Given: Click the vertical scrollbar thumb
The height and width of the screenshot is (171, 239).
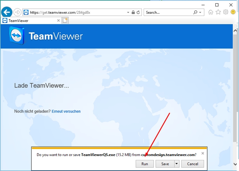Looking at the screenshot, I should tap(235, 88).
